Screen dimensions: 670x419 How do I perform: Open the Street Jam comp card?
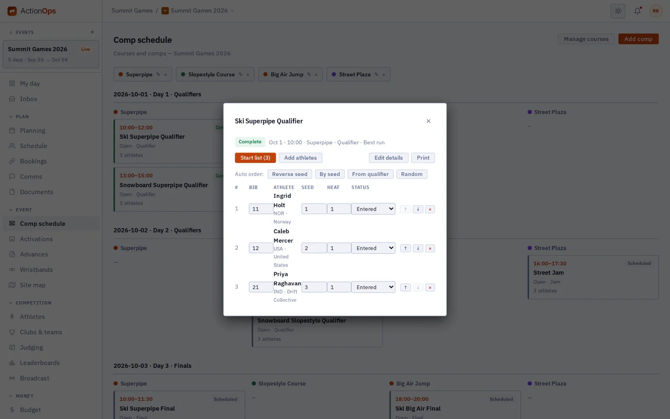point(593,277)
